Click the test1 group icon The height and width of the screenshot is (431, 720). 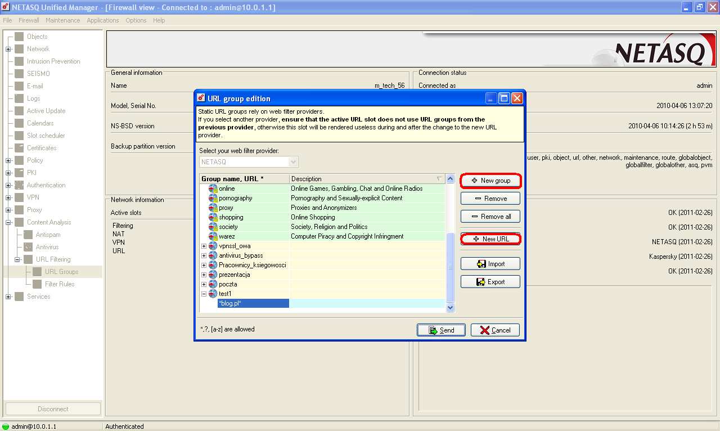coord(213,294)
